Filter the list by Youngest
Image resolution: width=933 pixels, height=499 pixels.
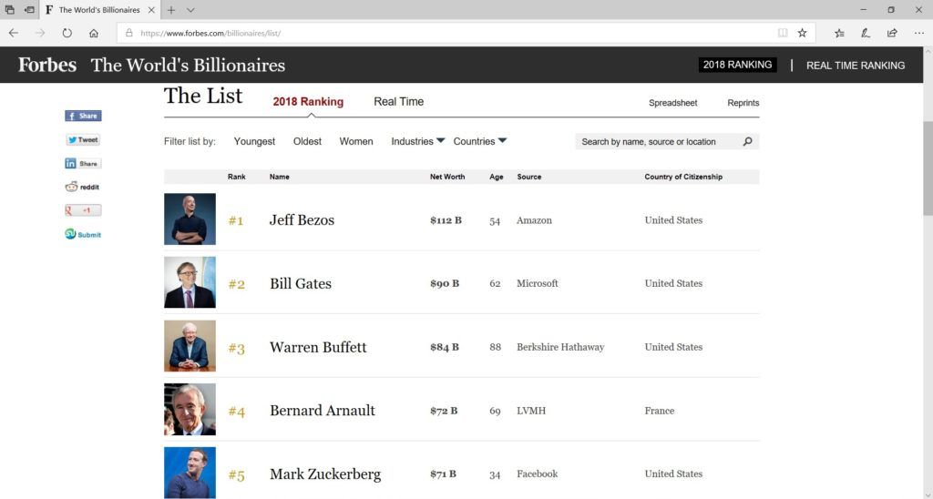point(254,141)
